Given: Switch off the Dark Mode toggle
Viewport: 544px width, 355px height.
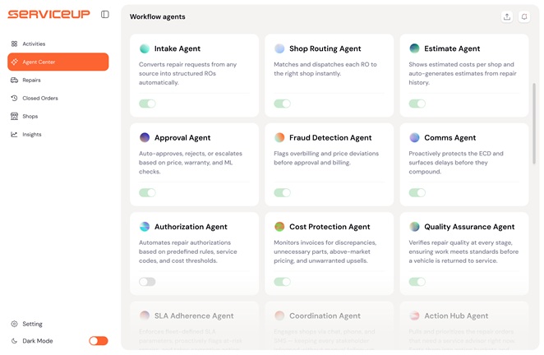Looking at the screenshot, I should pyautogui.click(x=99, y=341).
